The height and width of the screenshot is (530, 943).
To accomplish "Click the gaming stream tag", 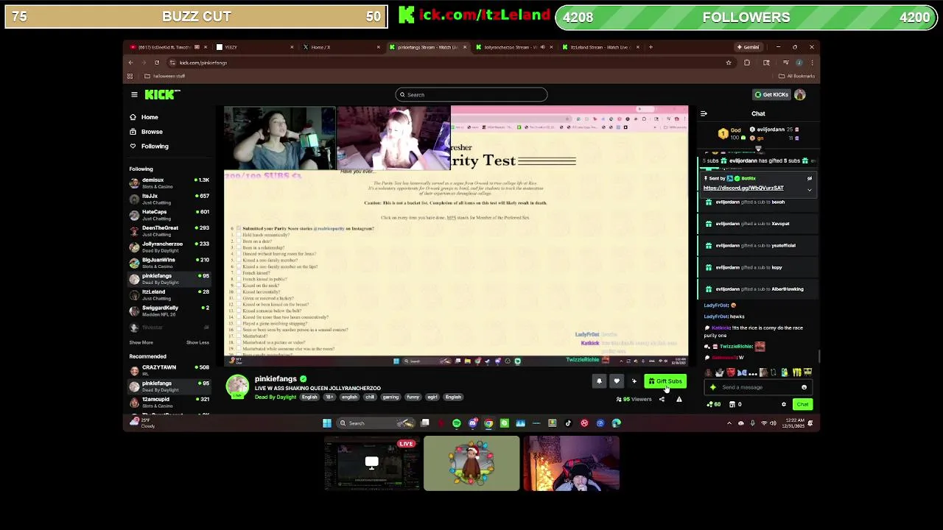I will [390, 397].
